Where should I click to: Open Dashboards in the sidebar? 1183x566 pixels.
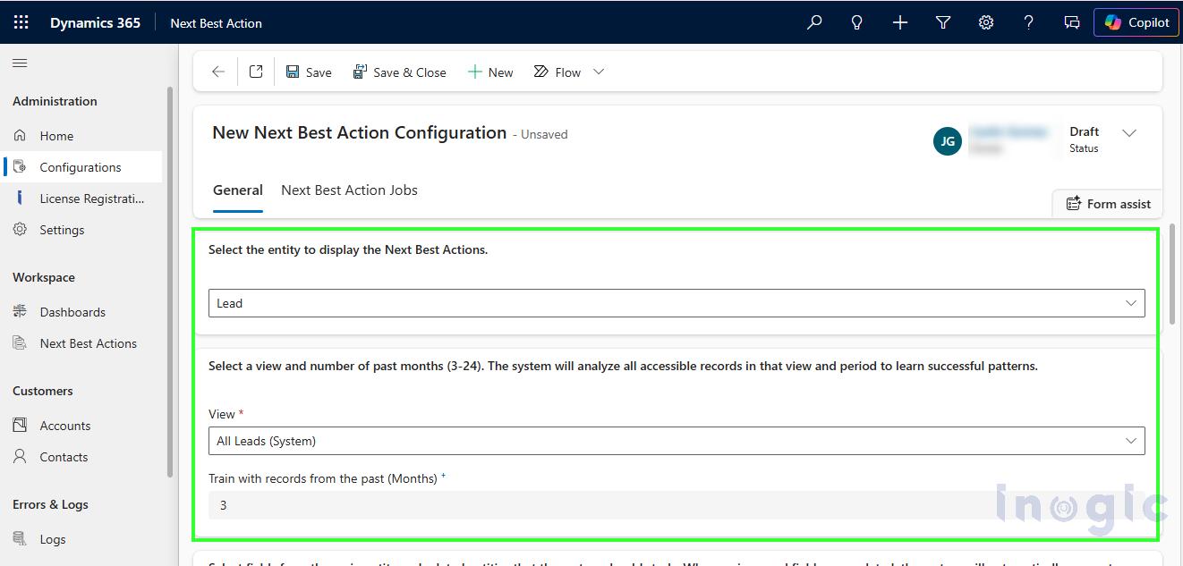click(x=72, y=312)
